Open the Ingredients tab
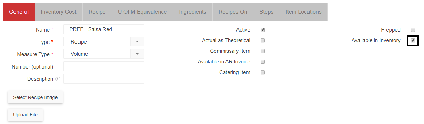This screenshot has width=424, height=124. [193, 12]
